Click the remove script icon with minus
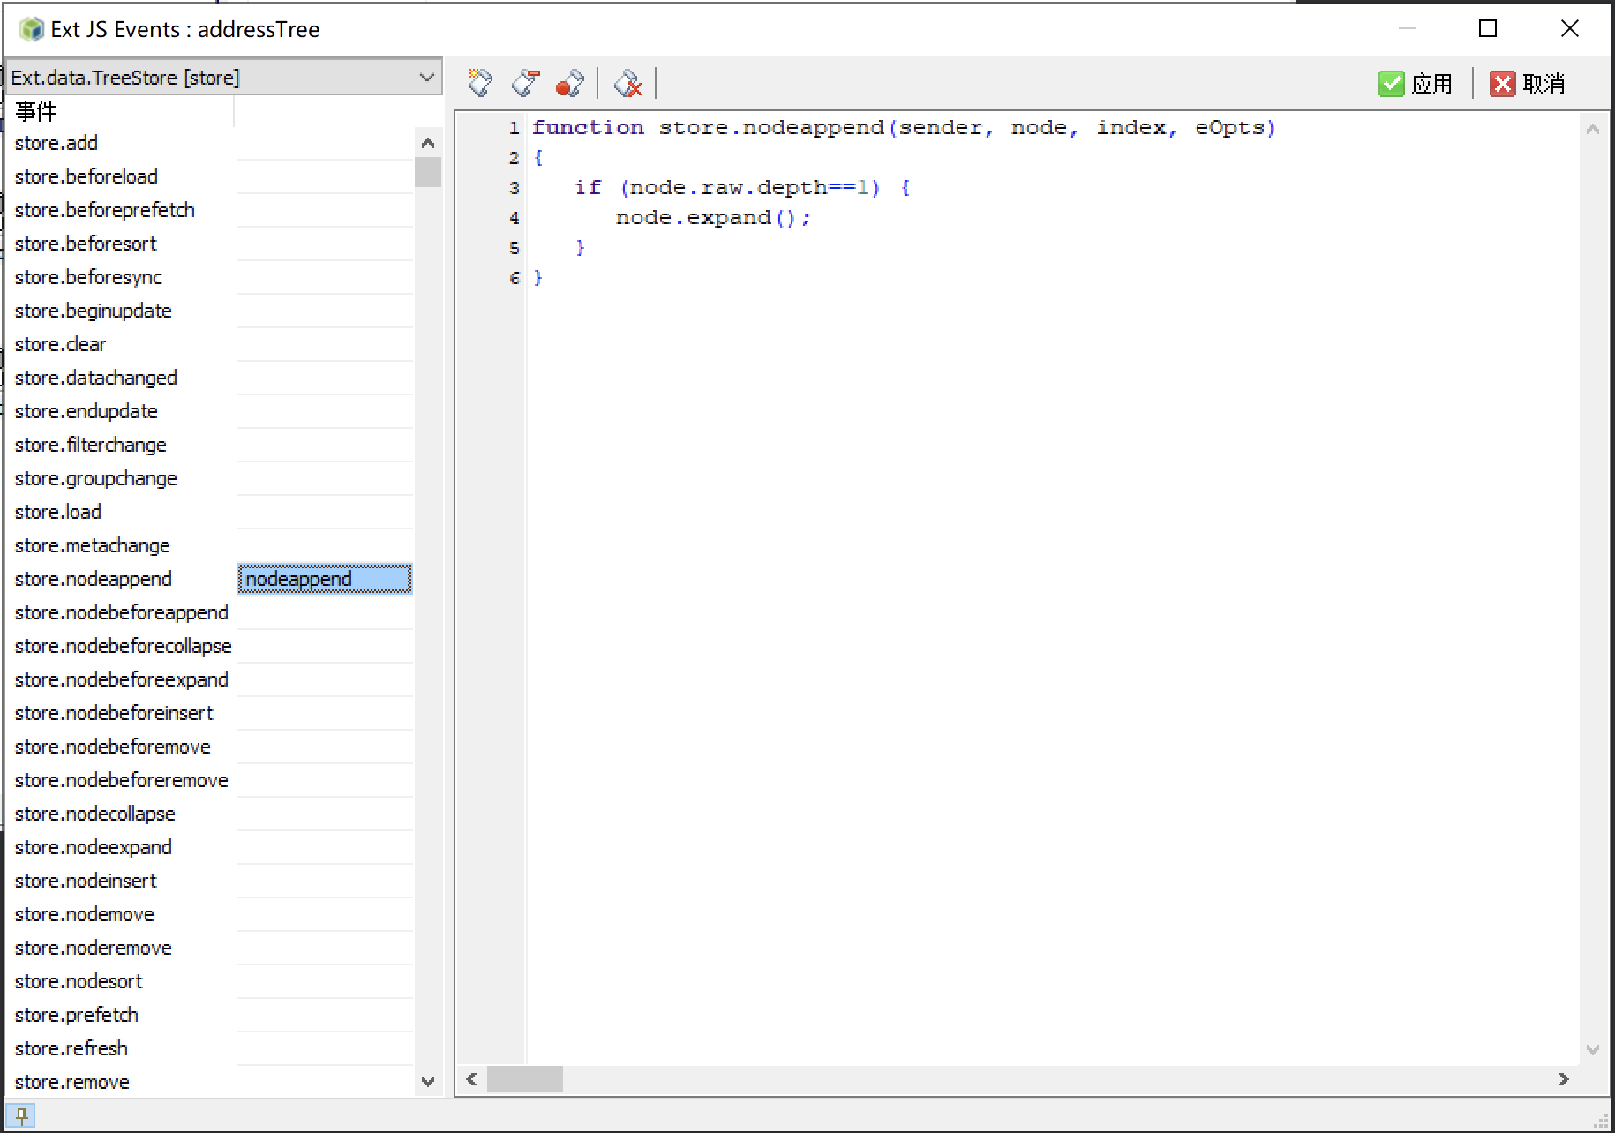This screenshot has width=1615, height=1133. tap(526, 83)
